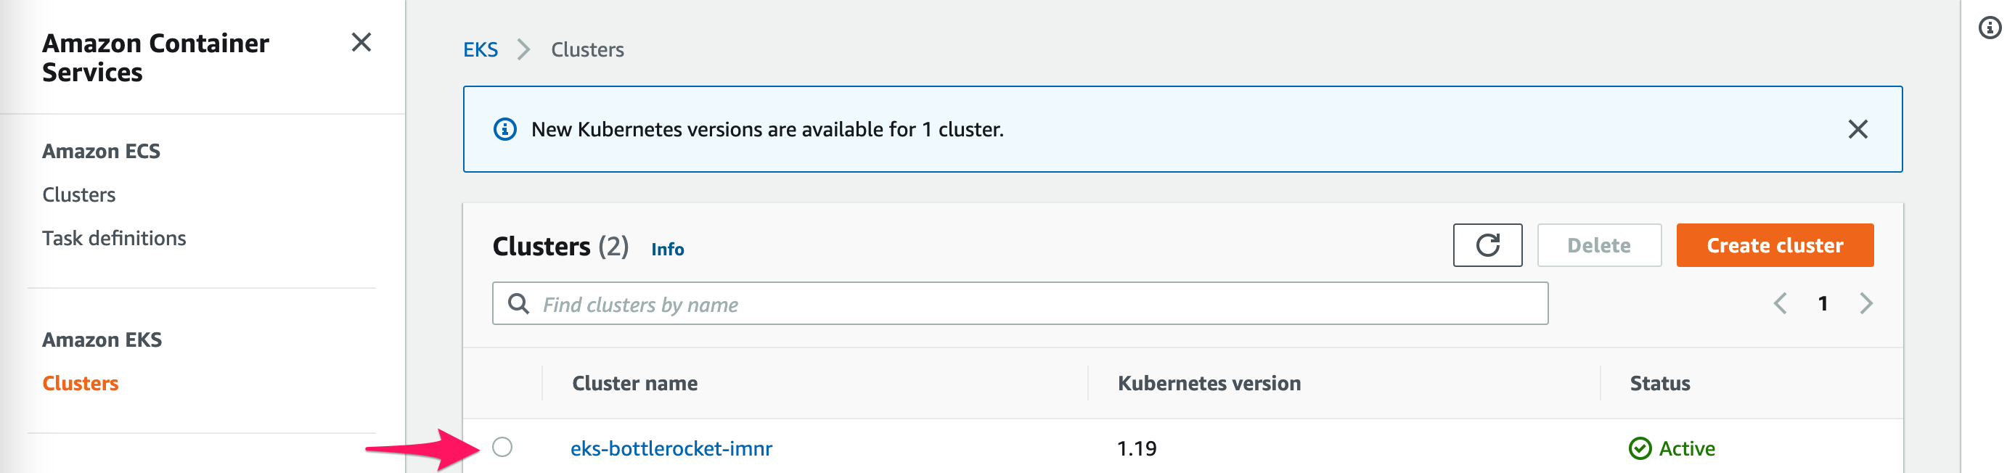Viewport: 2015px width, 473px height.
Task: Open the help info panel icon at top right
Action: click(x=1989, y=28)
